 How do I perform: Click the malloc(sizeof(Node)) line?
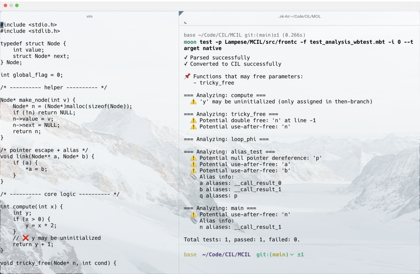tap(73, 106)
